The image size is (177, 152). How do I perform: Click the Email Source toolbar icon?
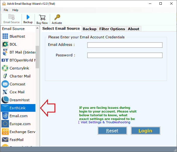11,17
